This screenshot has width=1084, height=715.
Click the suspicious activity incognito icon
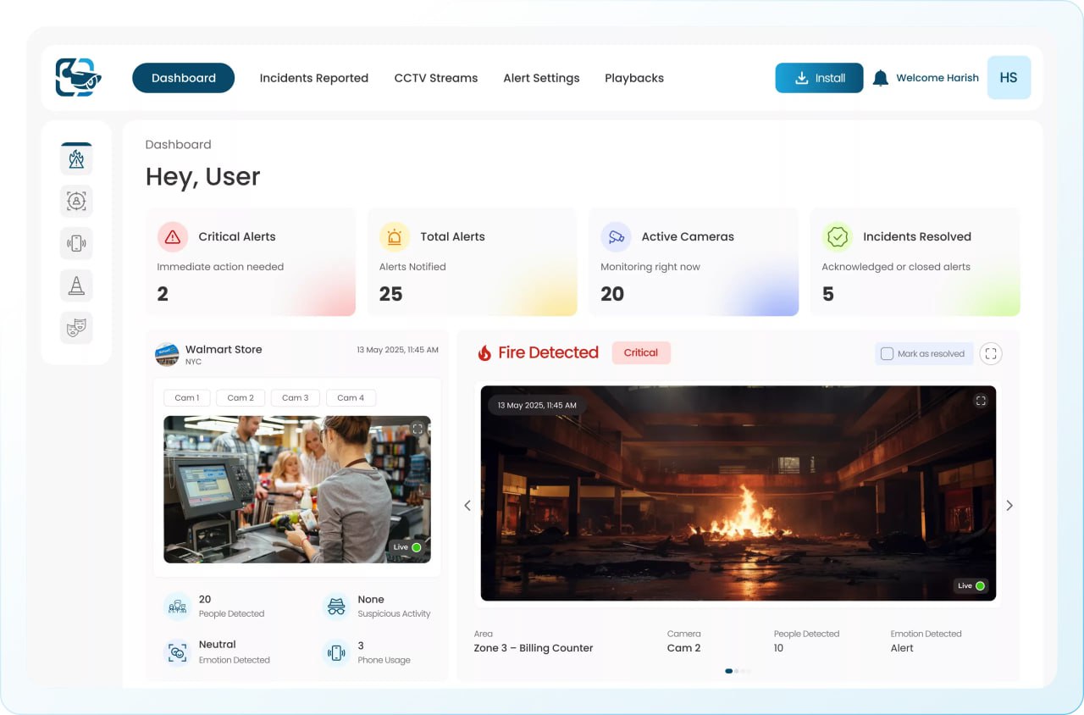point(336,606)
